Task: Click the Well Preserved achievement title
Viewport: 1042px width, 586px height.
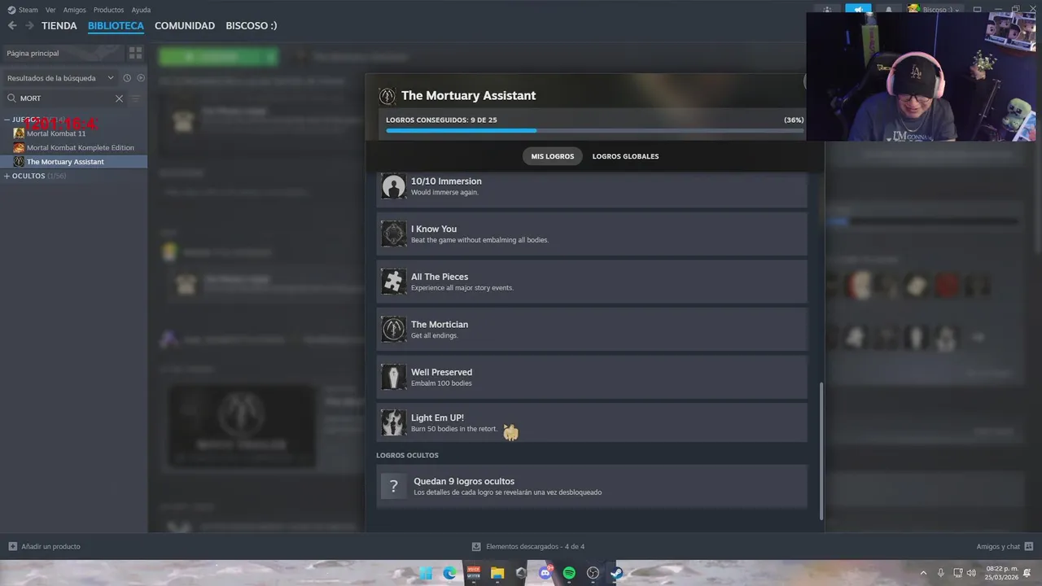Action: (441, 372)
